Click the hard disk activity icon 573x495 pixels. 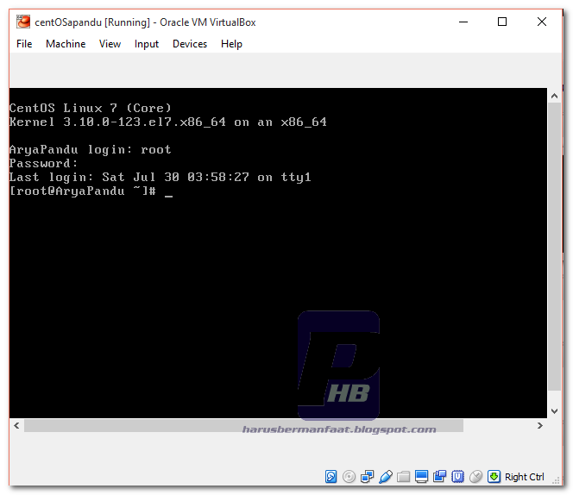click(x=331, y=476)
